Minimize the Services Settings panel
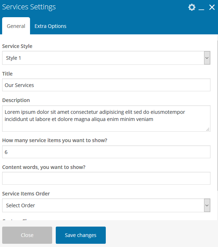 [x=202, y=8]
